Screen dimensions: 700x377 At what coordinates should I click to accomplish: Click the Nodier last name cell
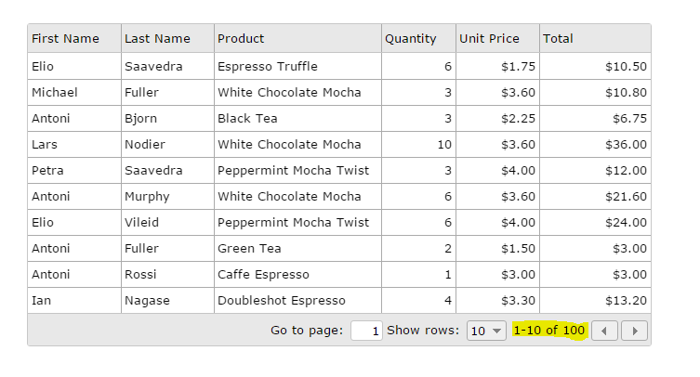pyautogui.click(x=144, y=145)
